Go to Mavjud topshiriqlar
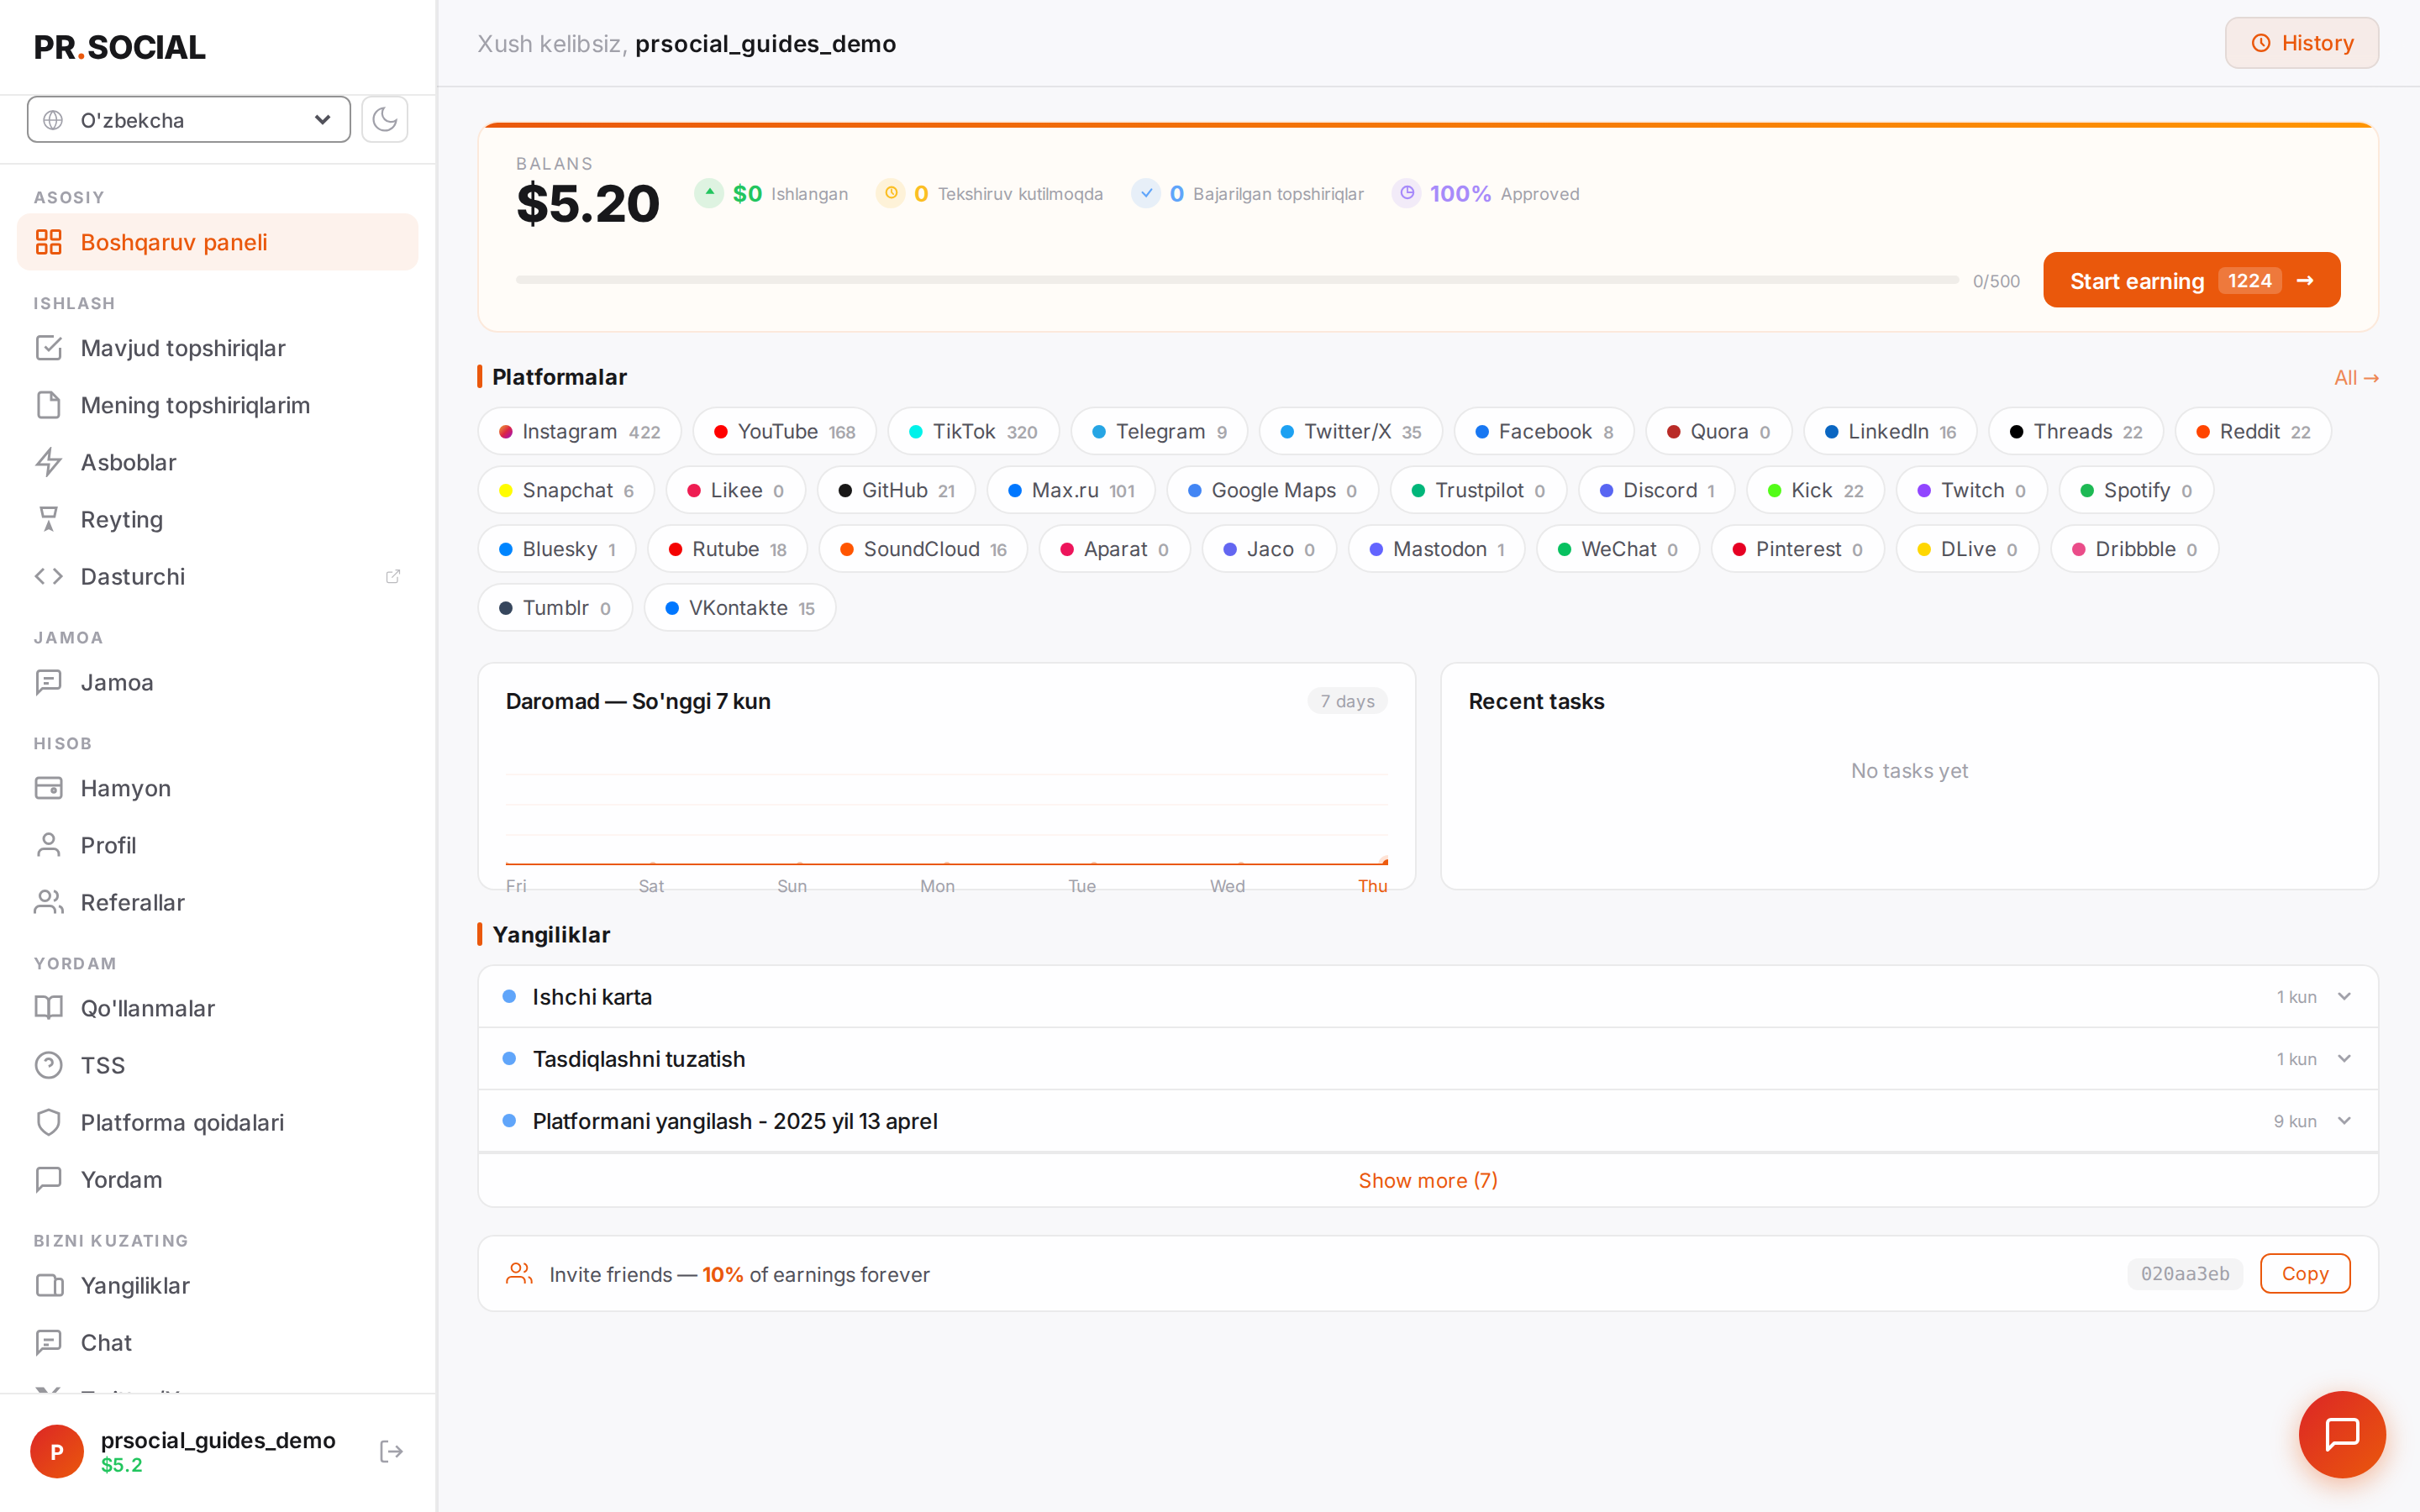 217,348
